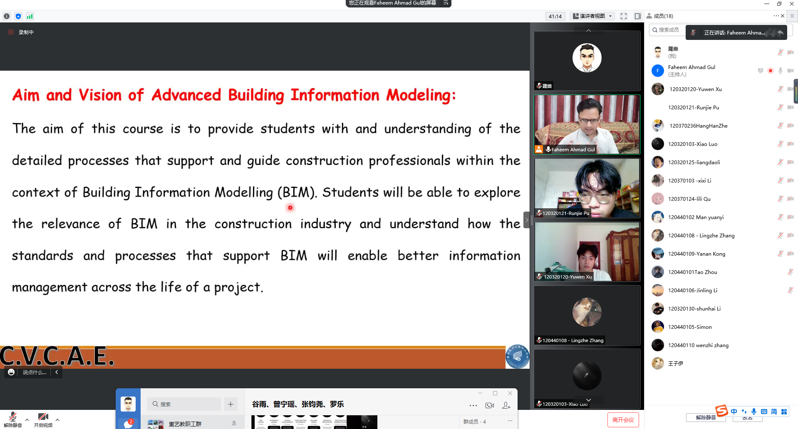Unmute microphone via 解除静音 toolbar button
The image size is (798, 429).
coord(13,420)
